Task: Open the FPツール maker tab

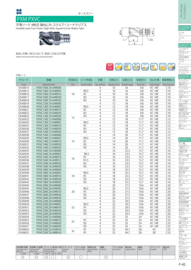Action: click(185, 177)
